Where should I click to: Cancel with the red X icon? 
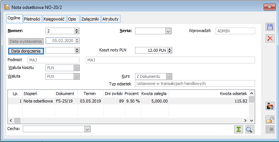270,38
